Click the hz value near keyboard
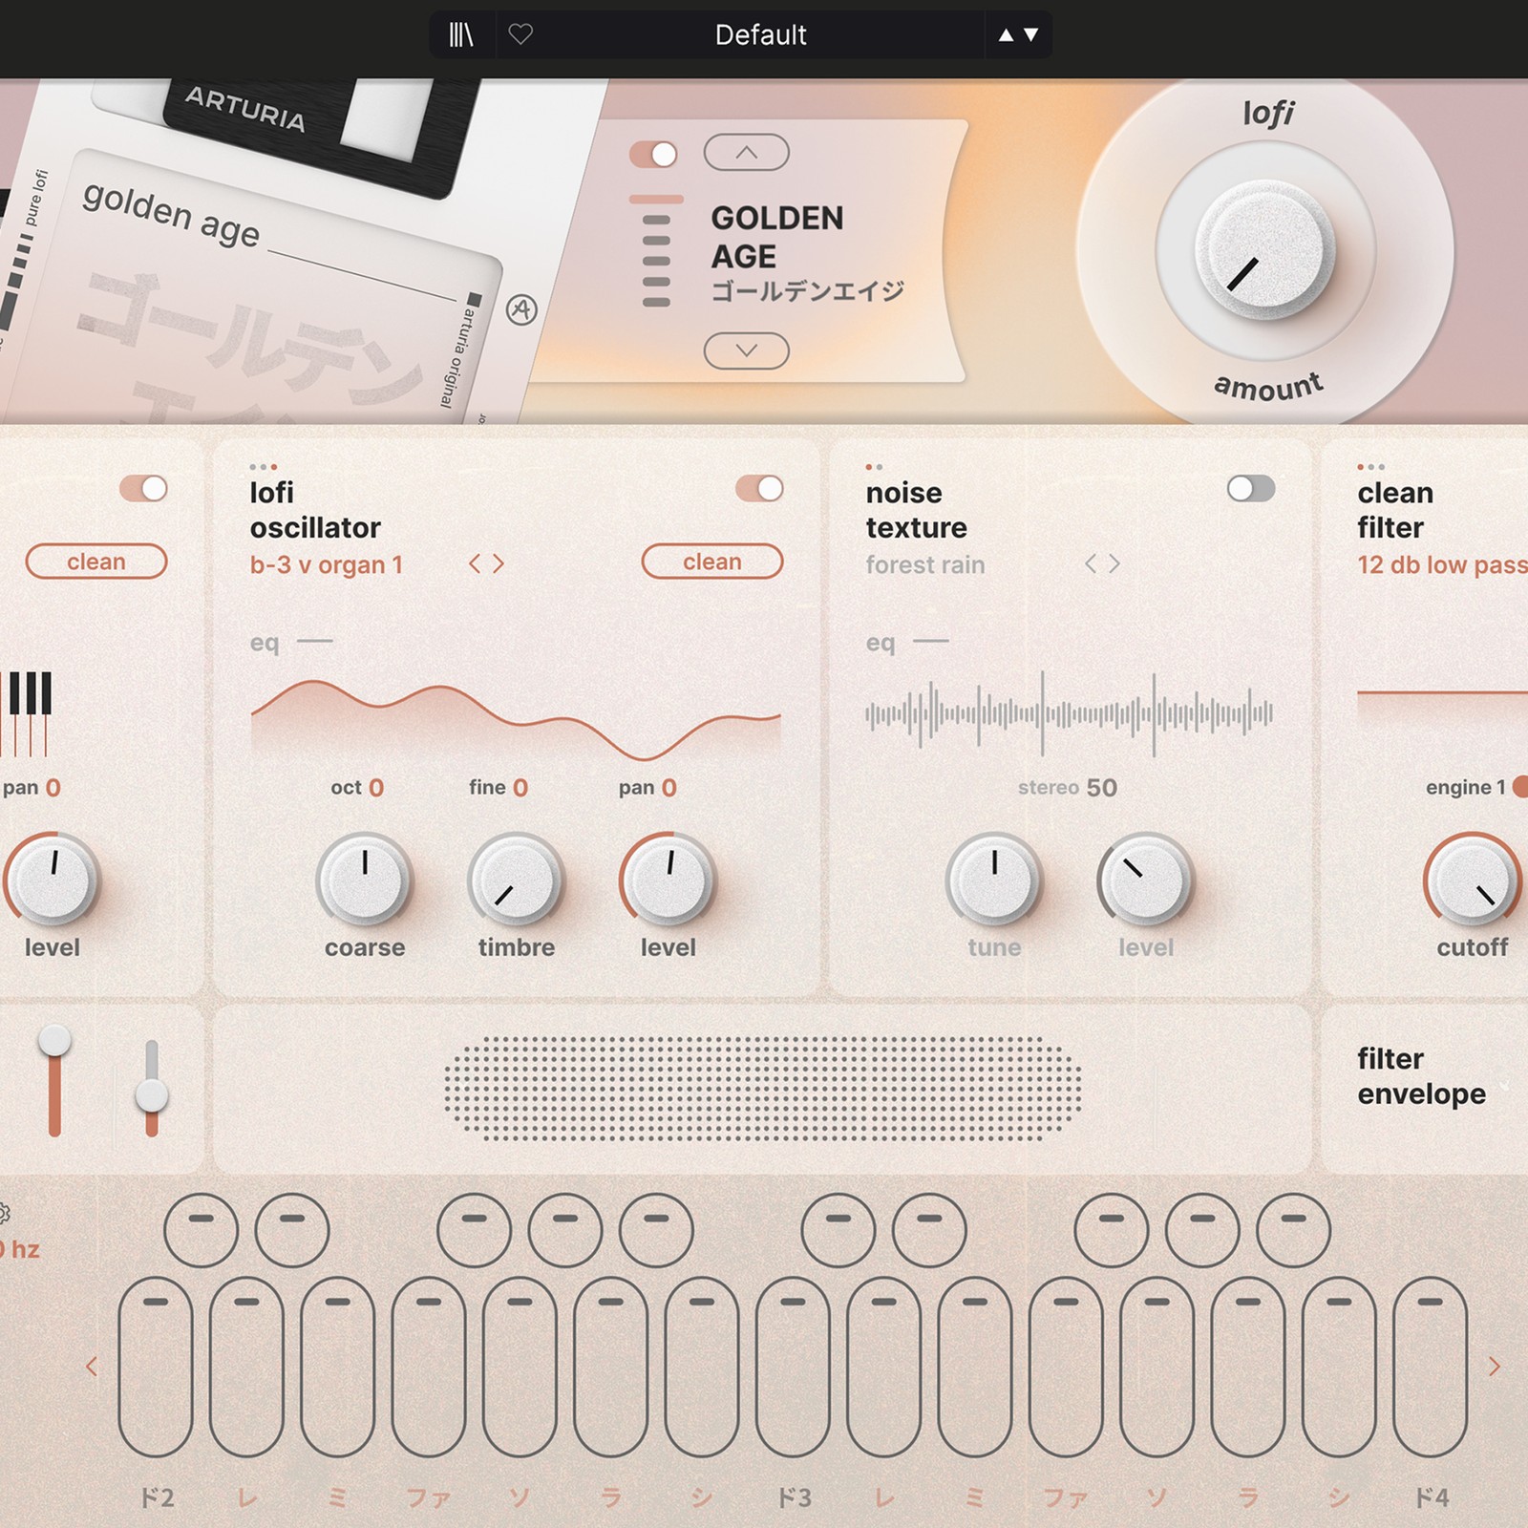This screenshot has height=1528, width=1528. (20, 1249)
